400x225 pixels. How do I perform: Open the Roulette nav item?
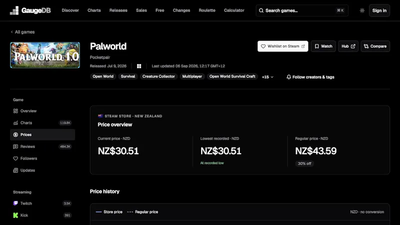207,10
